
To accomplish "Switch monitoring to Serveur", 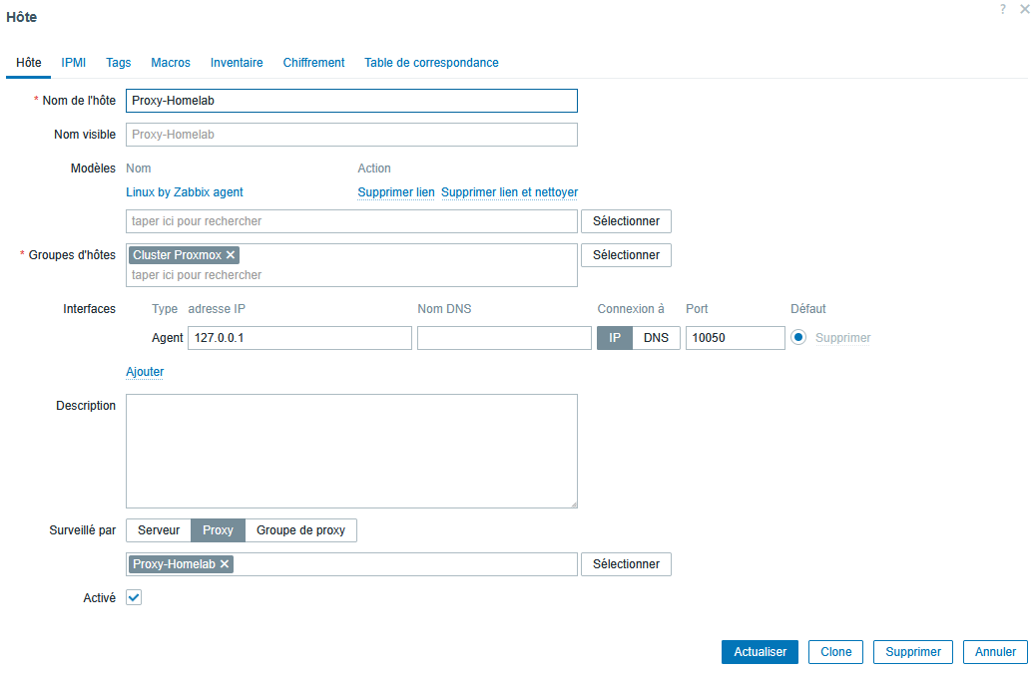I will pyautogui.click(x=158, y=529).
